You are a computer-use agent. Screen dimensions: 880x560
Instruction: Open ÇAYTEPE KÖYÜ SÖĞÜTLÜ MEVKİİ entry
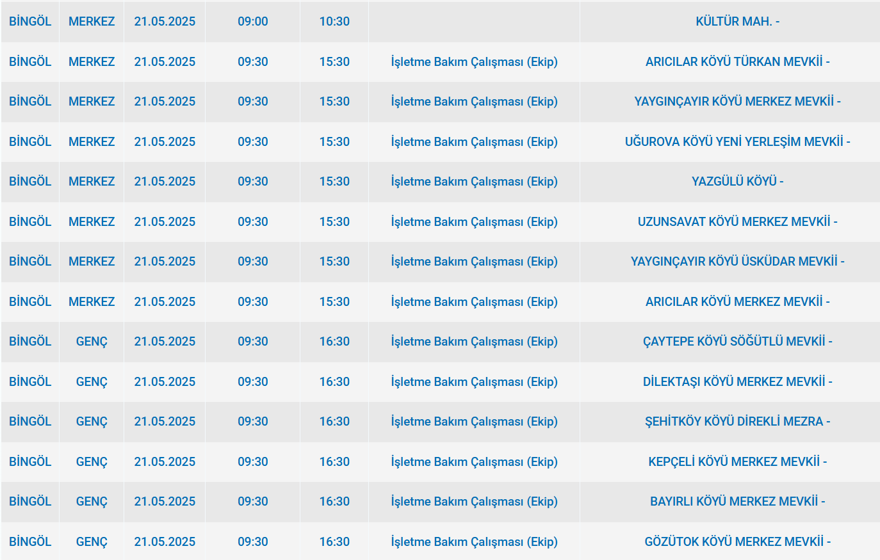[737, 342]
